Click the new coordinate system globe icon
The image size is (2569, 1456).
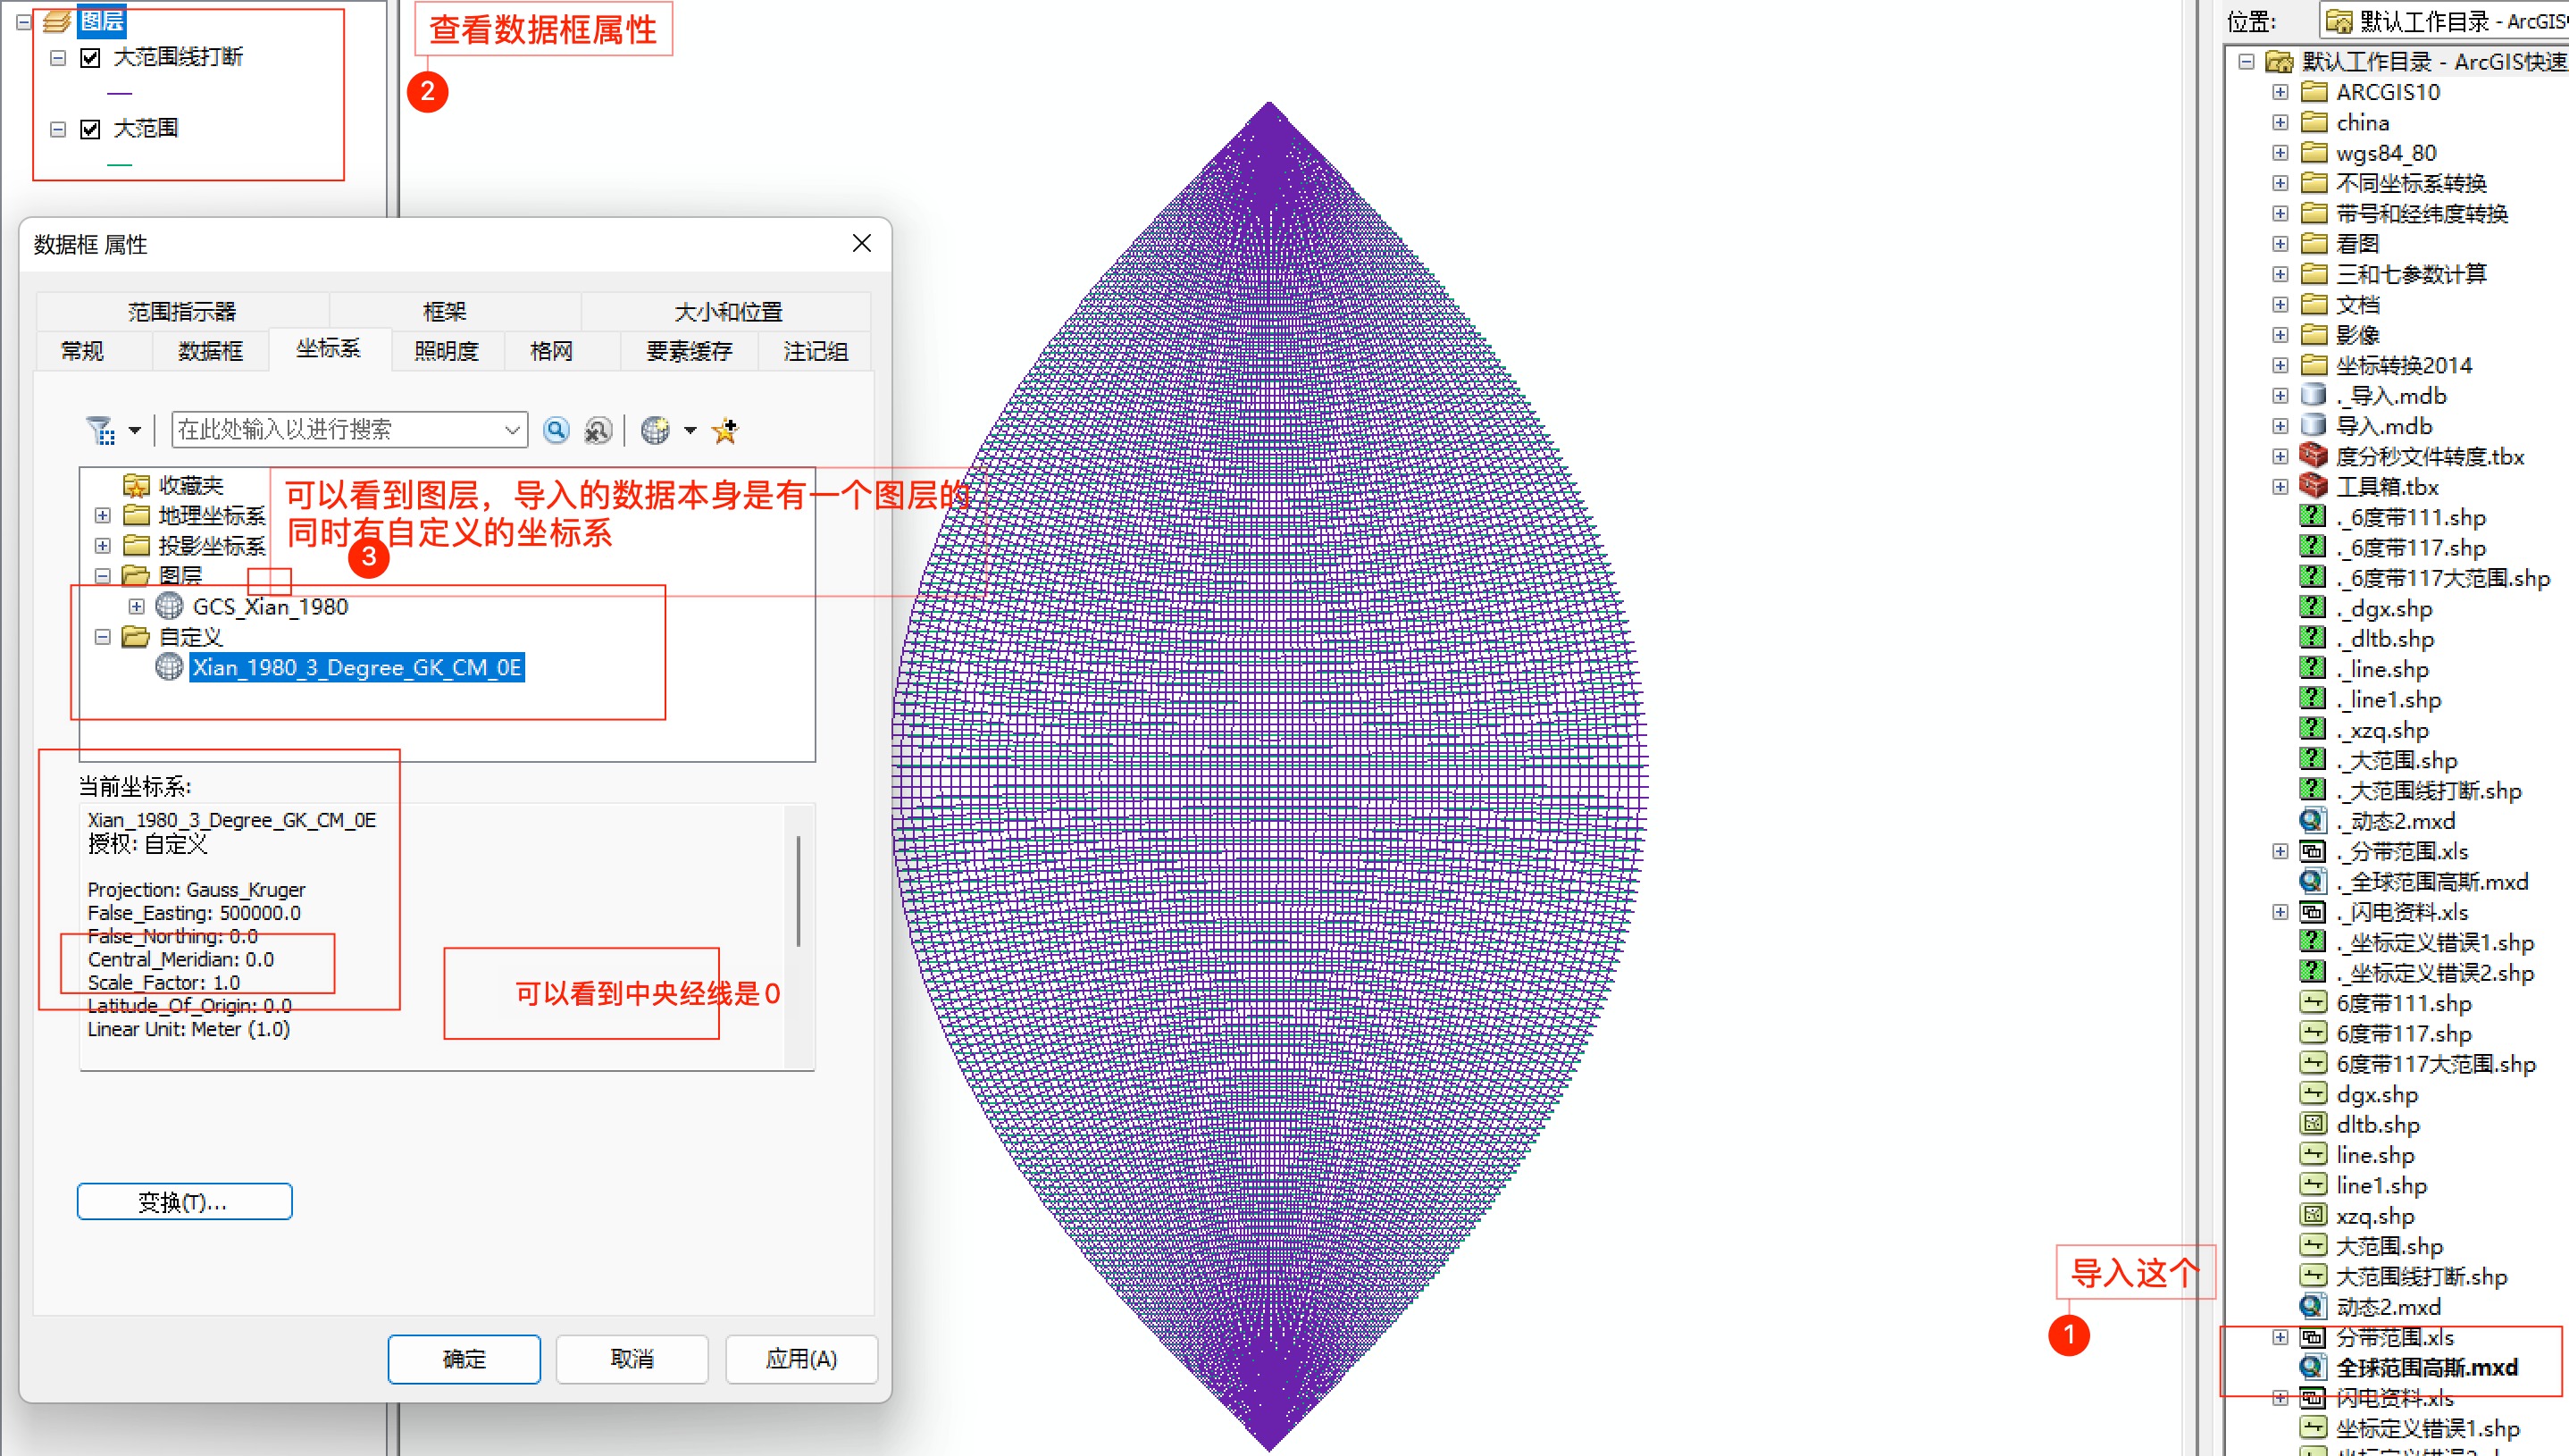(656, 430)
